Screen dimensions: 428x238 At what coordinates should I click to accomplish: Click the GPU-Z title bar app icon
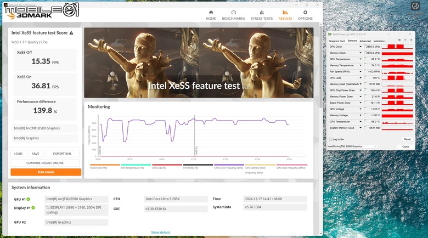click(x=330, y=35)
